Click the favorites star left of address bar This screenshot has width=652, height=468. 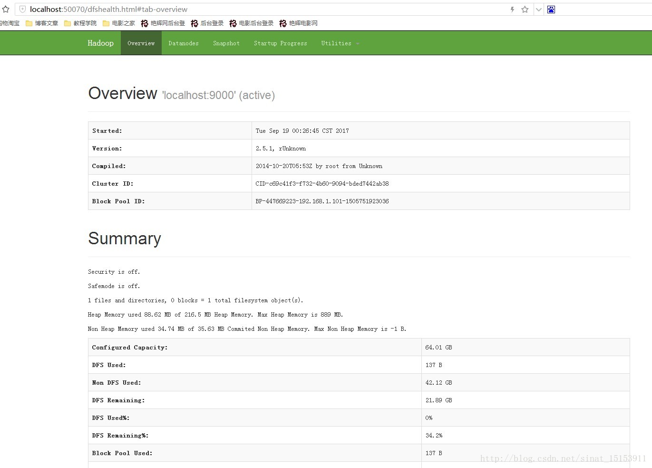(6, 9)
